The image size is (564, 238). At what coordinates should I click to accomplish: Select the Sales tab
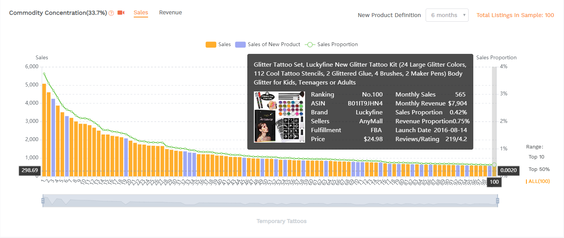tap(141, 12)
